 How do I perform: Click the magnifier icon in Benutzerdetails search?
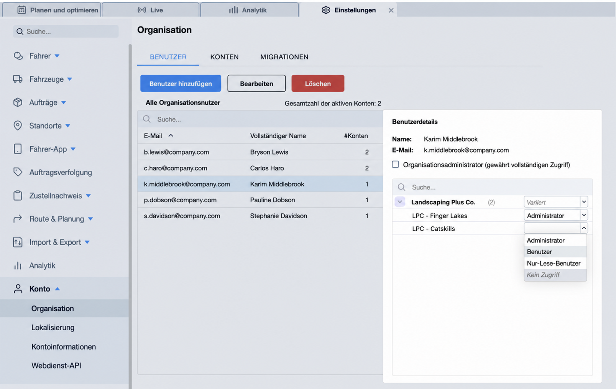pyautogui.click(x=401, y=187)
